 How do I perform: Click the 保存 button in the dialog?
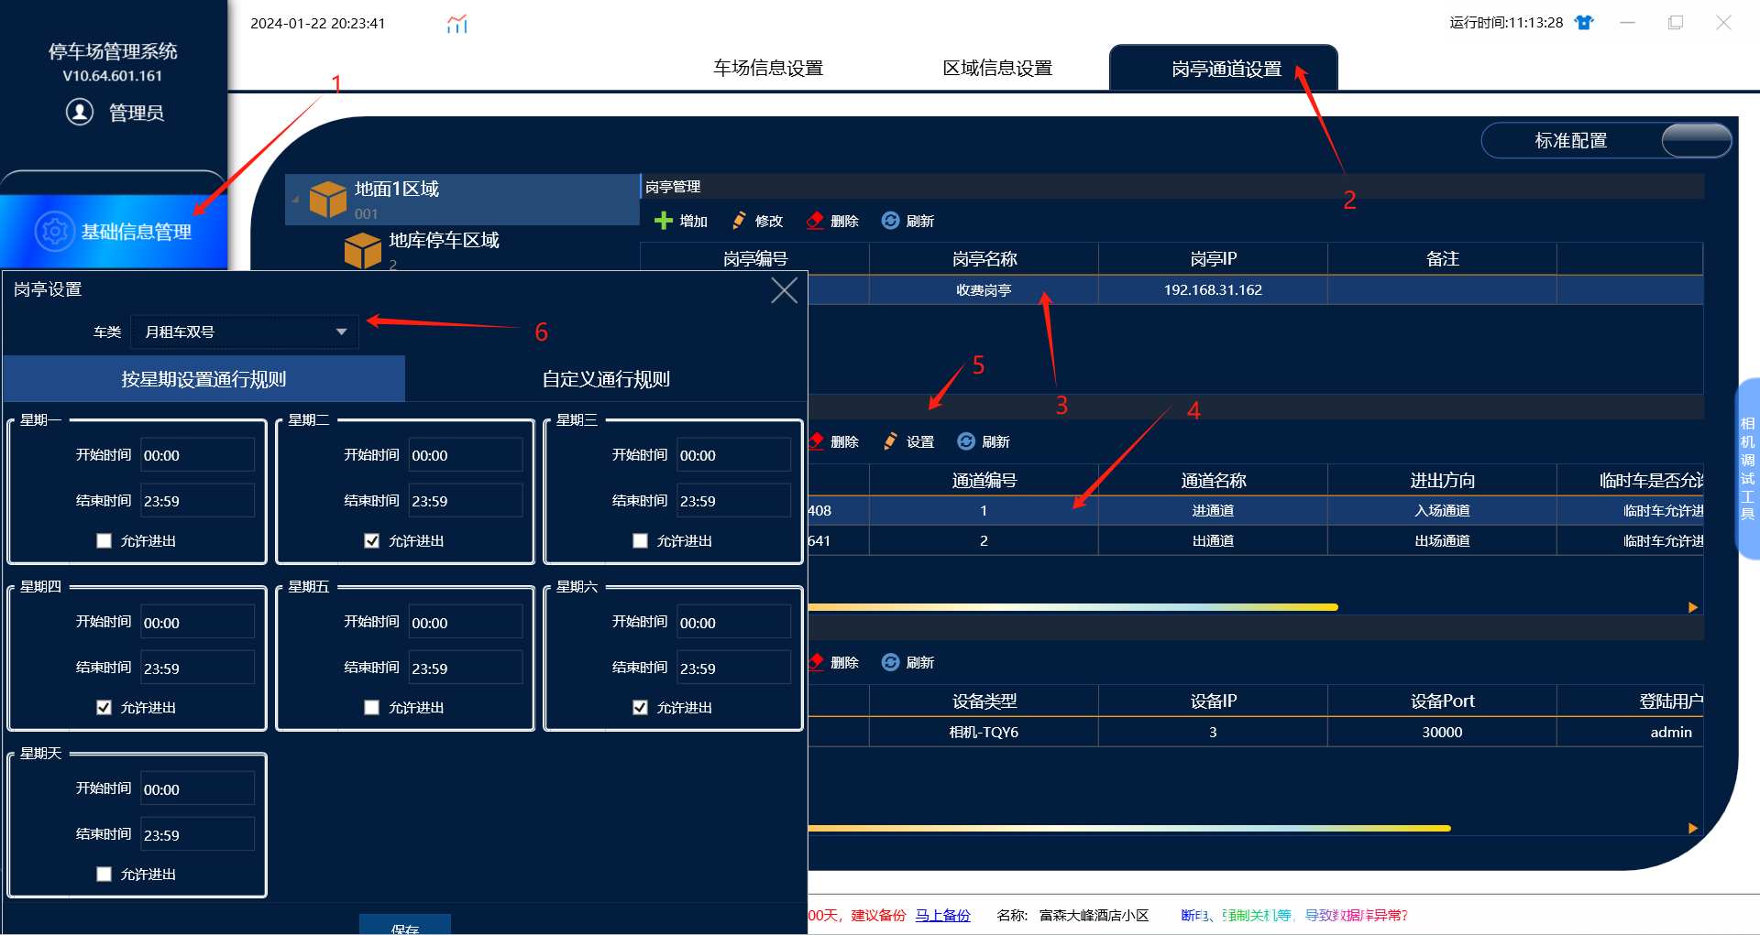click(x=404, y=925)
